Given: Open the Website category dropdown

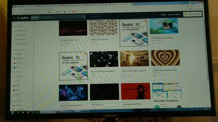Looking at the screenshot, I should coord(35,18).
